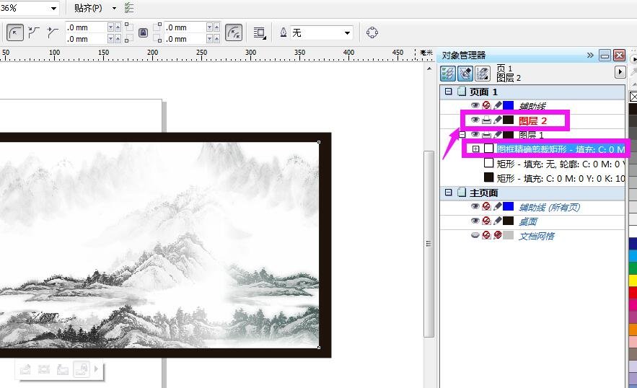The height and width of the screenshot is (388, 637).
Task: Toggle visibility of 文档网格 layer
Action: (475, 236)
